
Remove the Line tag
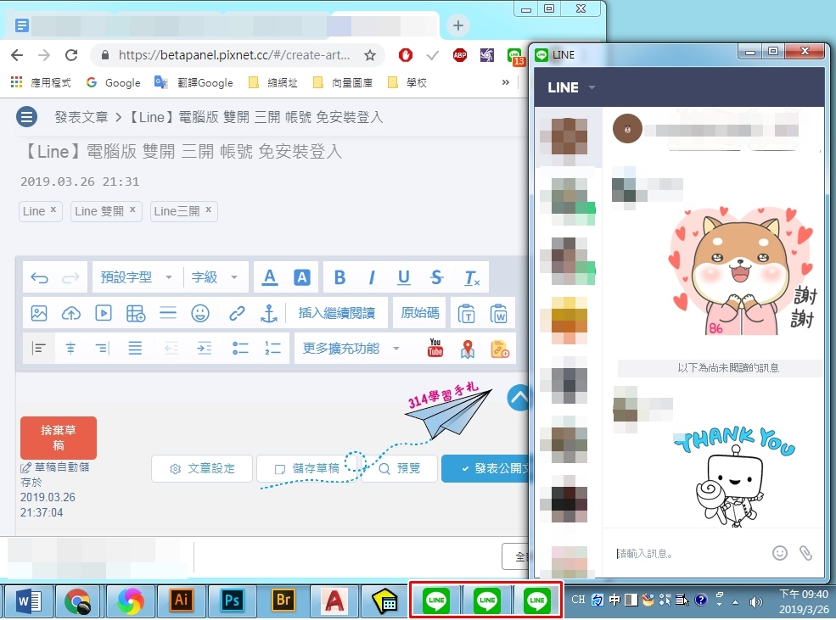point(53,209)
